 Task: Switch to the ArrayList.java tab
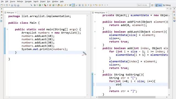(x=100, y=13)
